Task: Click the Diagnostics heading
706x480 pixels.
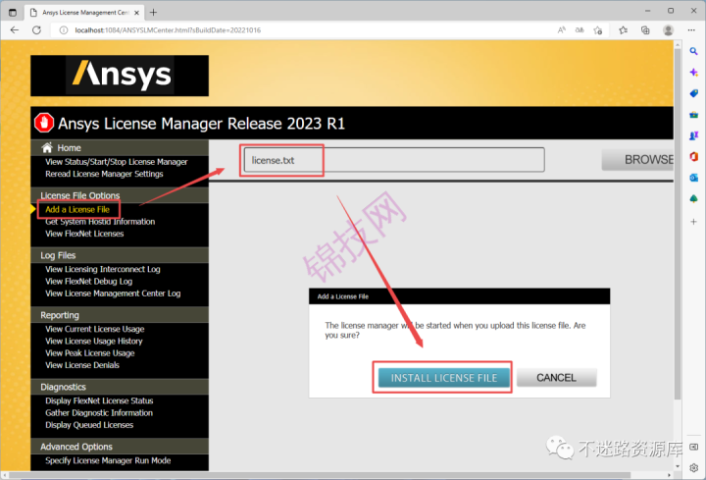Action: [63, 387]
